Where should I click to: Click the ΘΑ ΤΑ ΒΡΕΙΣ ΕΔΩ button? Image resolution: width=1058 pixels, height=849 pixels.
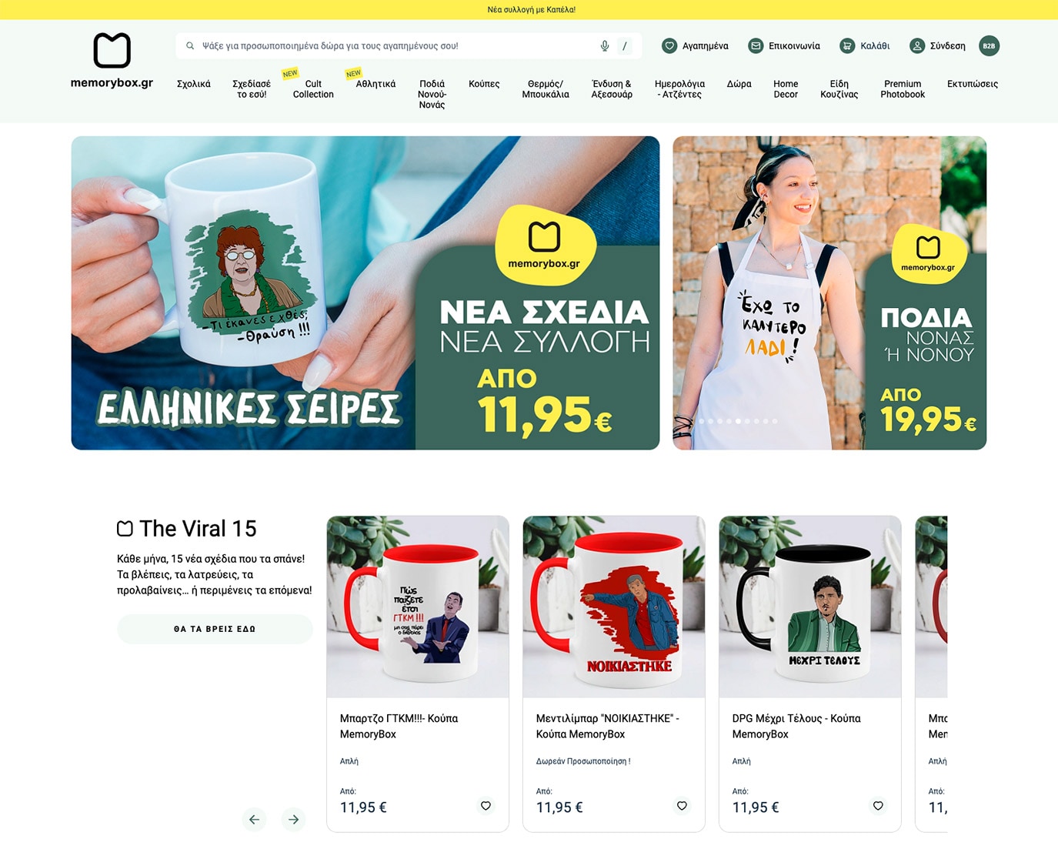(215, 629)
